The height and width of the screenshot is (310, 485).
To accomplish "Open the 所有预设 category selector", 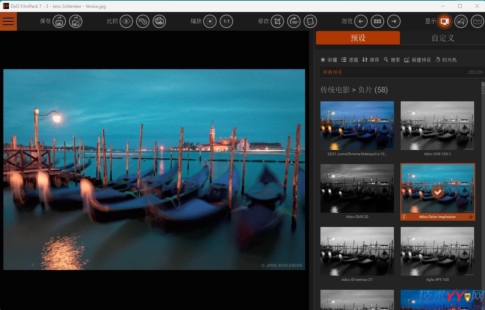I will 332,72.
